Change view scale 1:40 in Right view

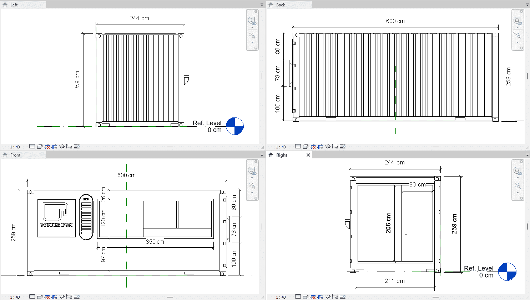click(x=281, y=297)
